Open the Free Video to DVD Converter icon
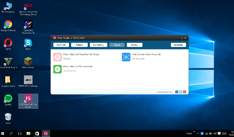Image resolution: width=234 pixels, height=137 pixels. pos(57,69)
